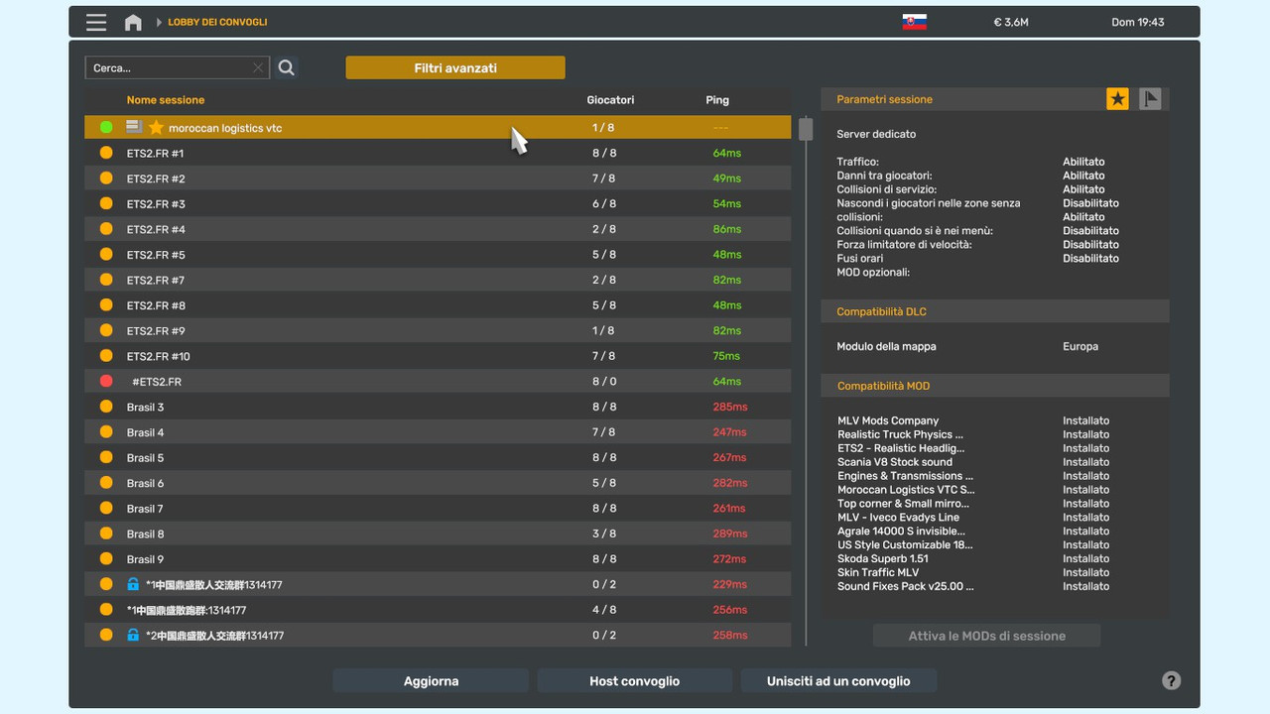Image resolution: width=1270 pixels, height=714 pixels.
Task: Toggle favorite star in Parametri sessione header
Action: coord(1117,98)
